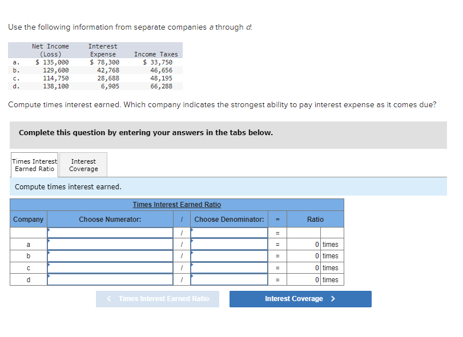Image resolution: width=463 pixels, height=337 pixels.
Task: Go to next Interest Coverage button
Action: pyautogui.click(x=300, y=299)
